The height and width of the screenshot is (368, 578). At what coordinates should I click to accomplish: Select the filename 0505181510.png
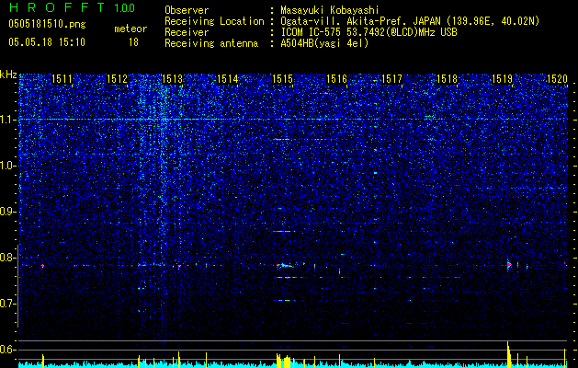(x=47, y=24)
